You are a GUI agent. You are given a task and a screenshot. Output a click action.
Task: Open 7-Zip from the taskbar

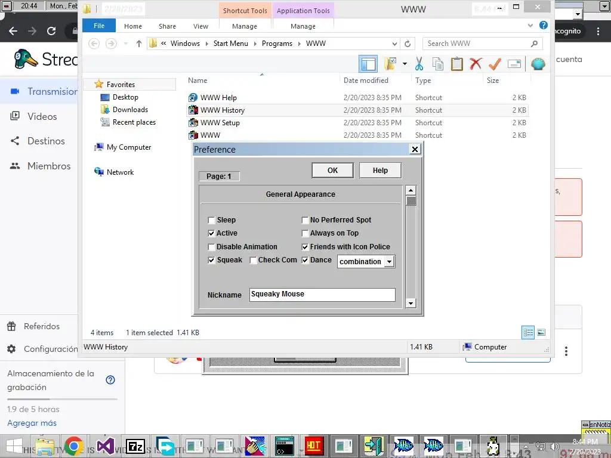click(135, 446)
